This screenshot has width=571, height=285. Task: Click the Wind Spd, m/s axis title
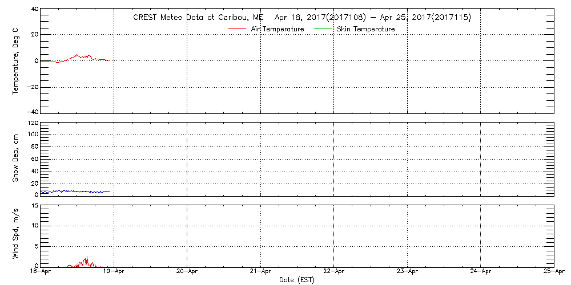click(15, 235)
